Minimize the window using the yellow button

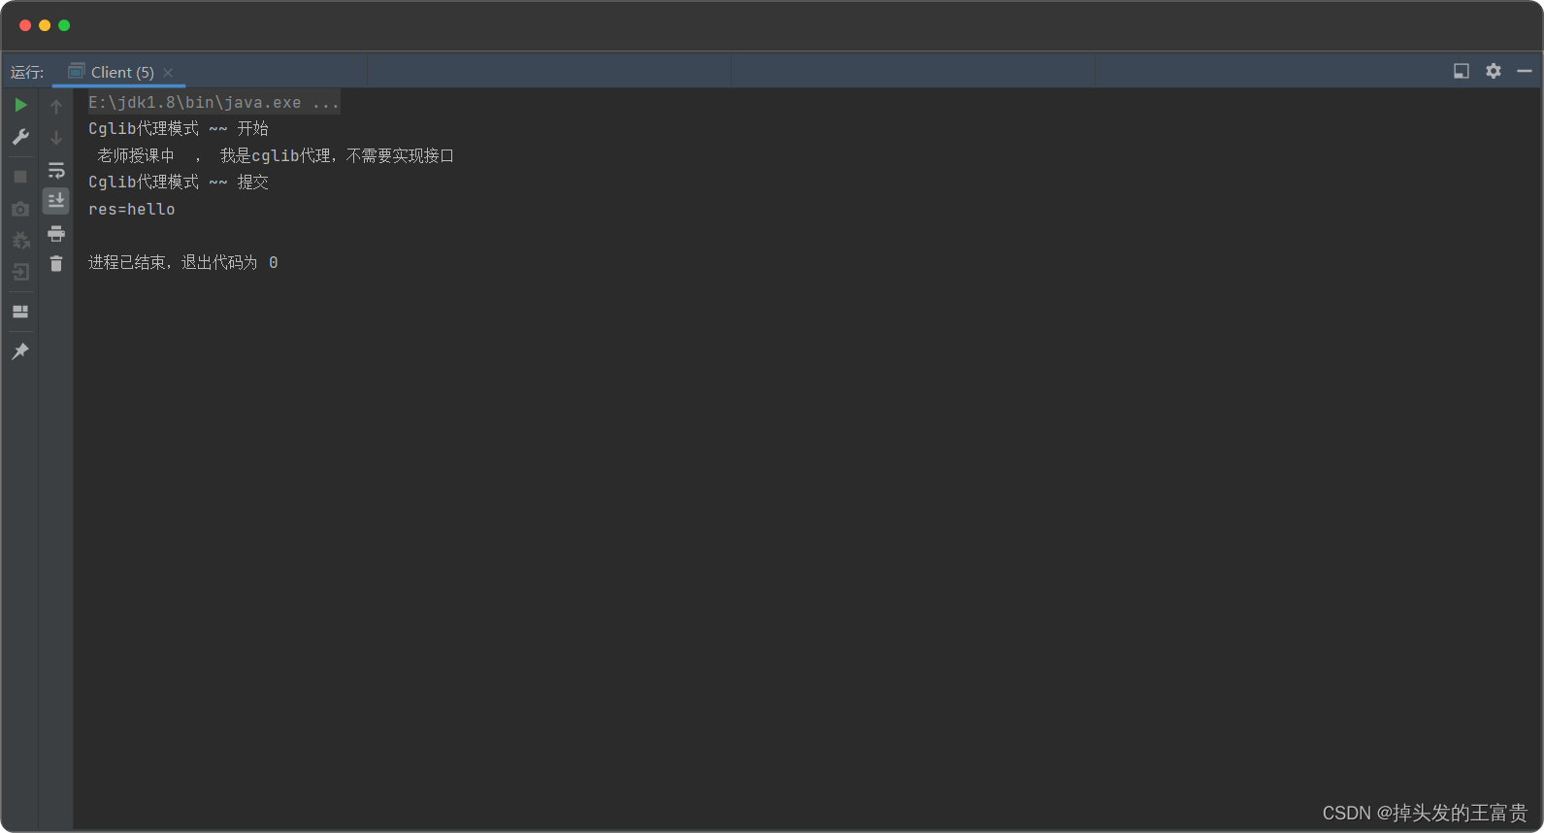[45, 25]
